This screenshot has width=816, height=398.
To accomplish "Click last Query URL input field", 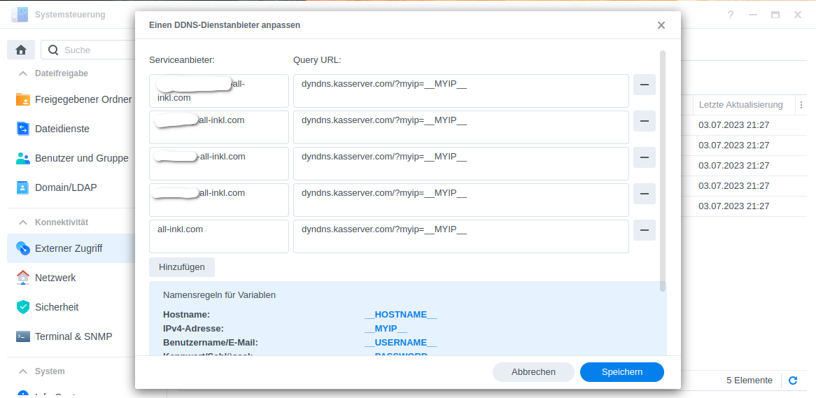I will (x=460, y=236).
